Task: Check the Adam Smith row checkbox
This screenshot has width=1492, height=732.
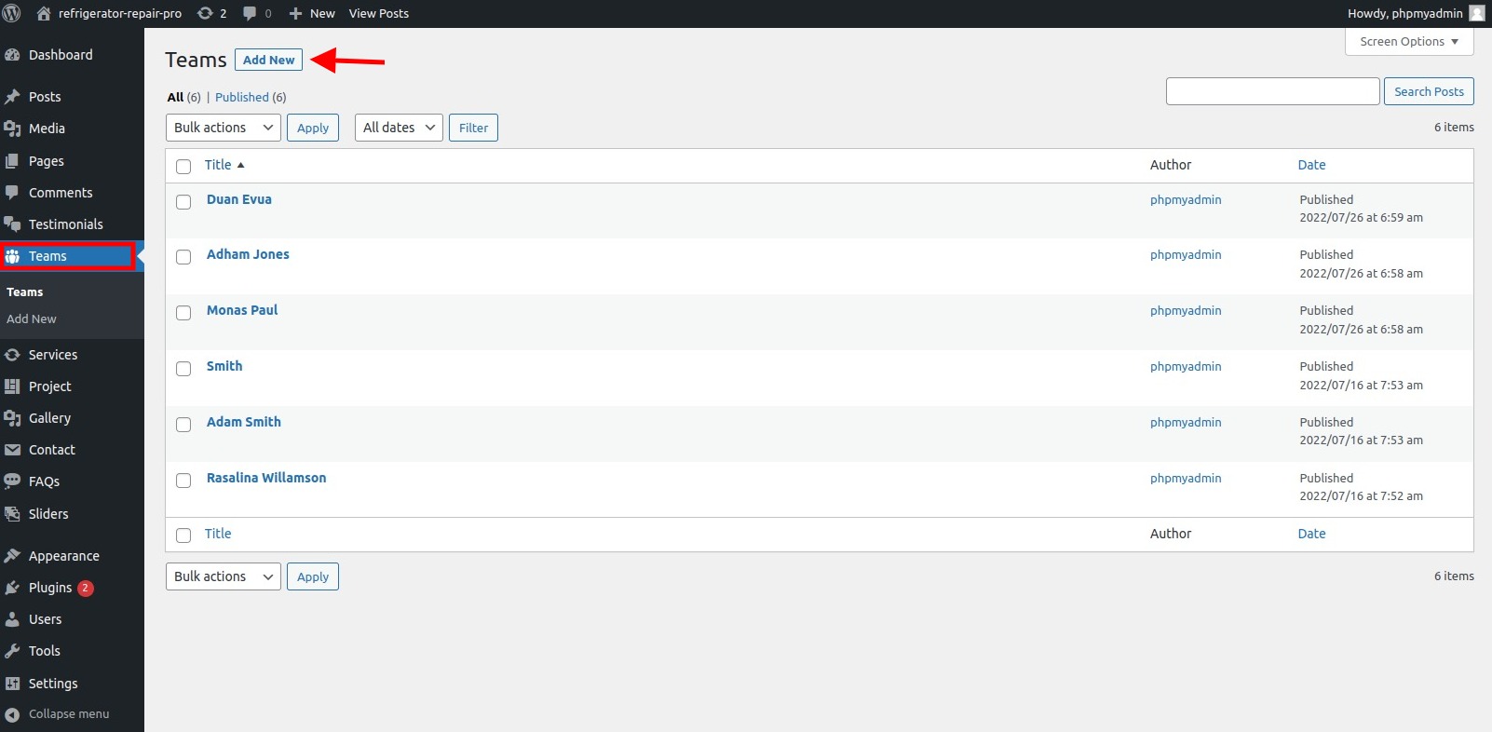Action: pyautogui.click(x=183, y=425)
